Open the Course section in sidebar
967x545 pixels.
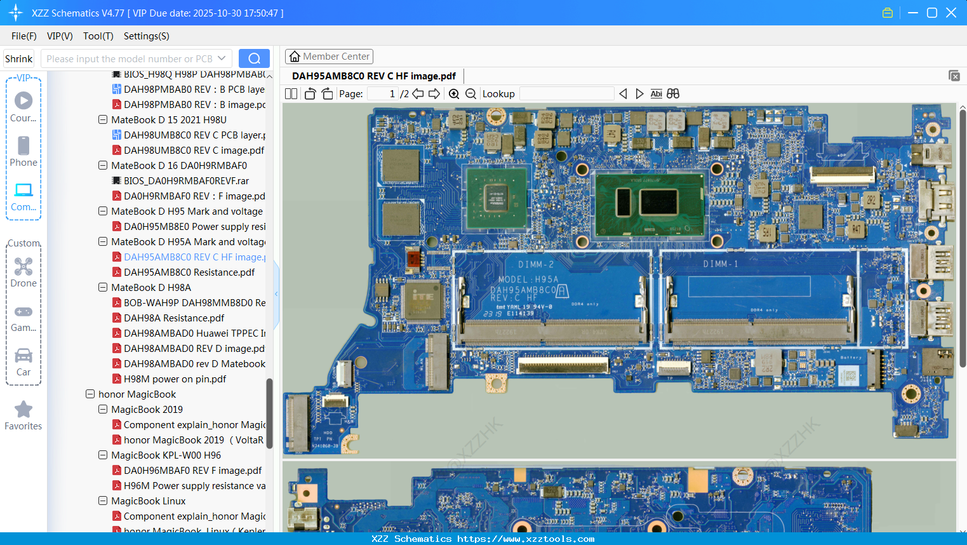[23, 107]
